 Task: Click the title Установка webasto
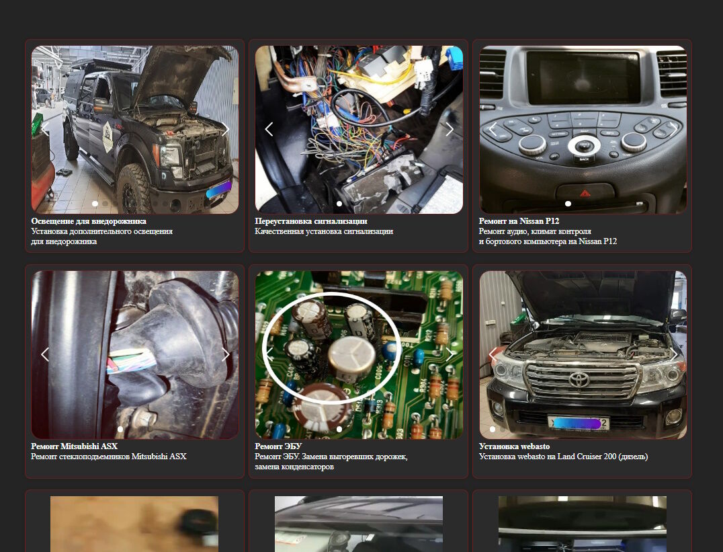[x=515, y=446]
